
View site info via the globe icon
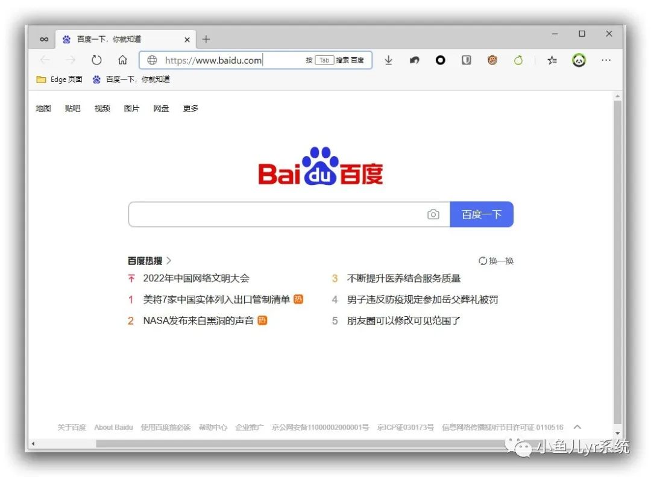[152, 60]
